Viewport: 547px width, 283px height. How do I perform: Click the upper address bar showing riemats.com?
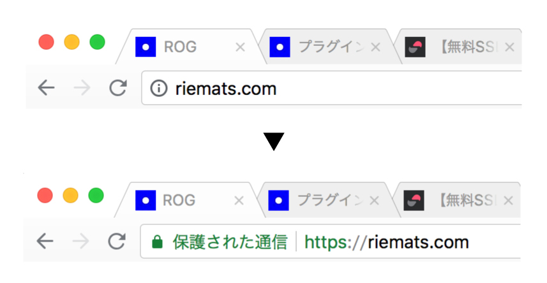pyautogui.click(x=331, y=88)
